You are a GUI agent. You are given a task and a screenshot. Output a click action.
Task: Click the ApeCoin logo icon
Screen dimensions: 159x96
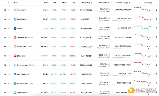15,19
